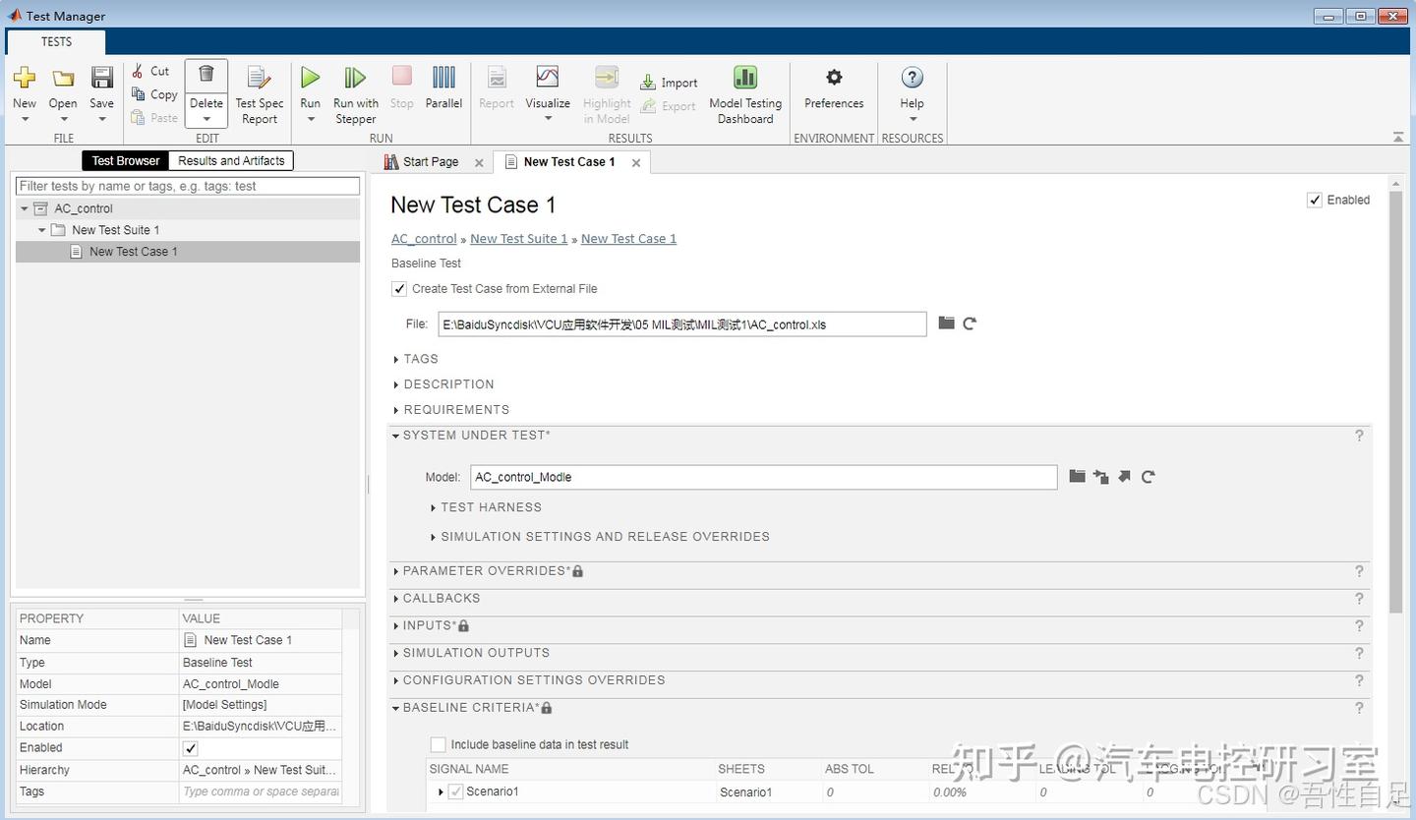Collapse the SYSTEM UNDER TEST section
Image resolution: width=1416 pixels, height=820 pixels.
click(396, 435)
